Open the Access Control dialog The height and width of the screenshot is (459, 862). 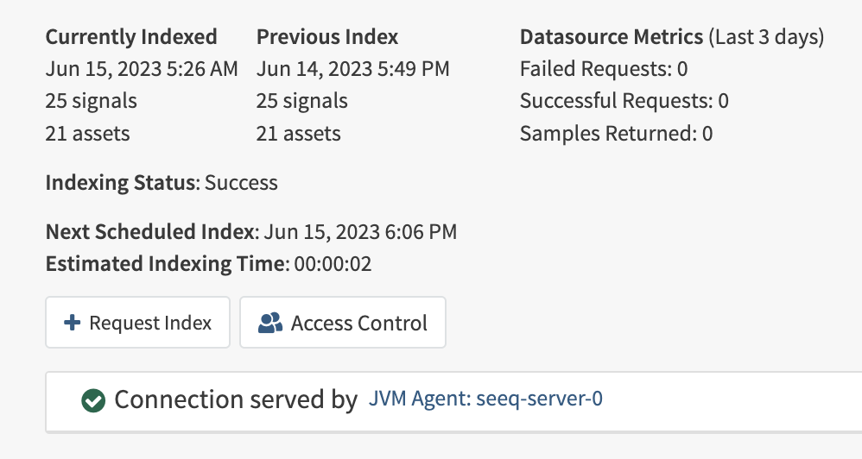343,323
